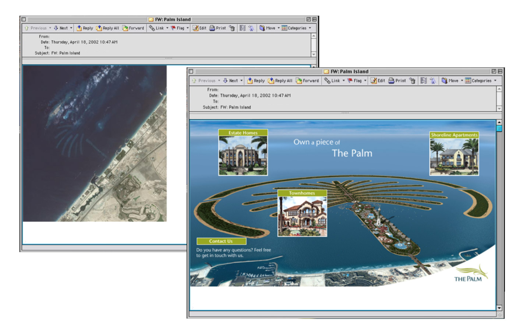Click Reply in the front Palm Island window
Viewport: 530px width, 331px height.
click(x=256, y=81)
